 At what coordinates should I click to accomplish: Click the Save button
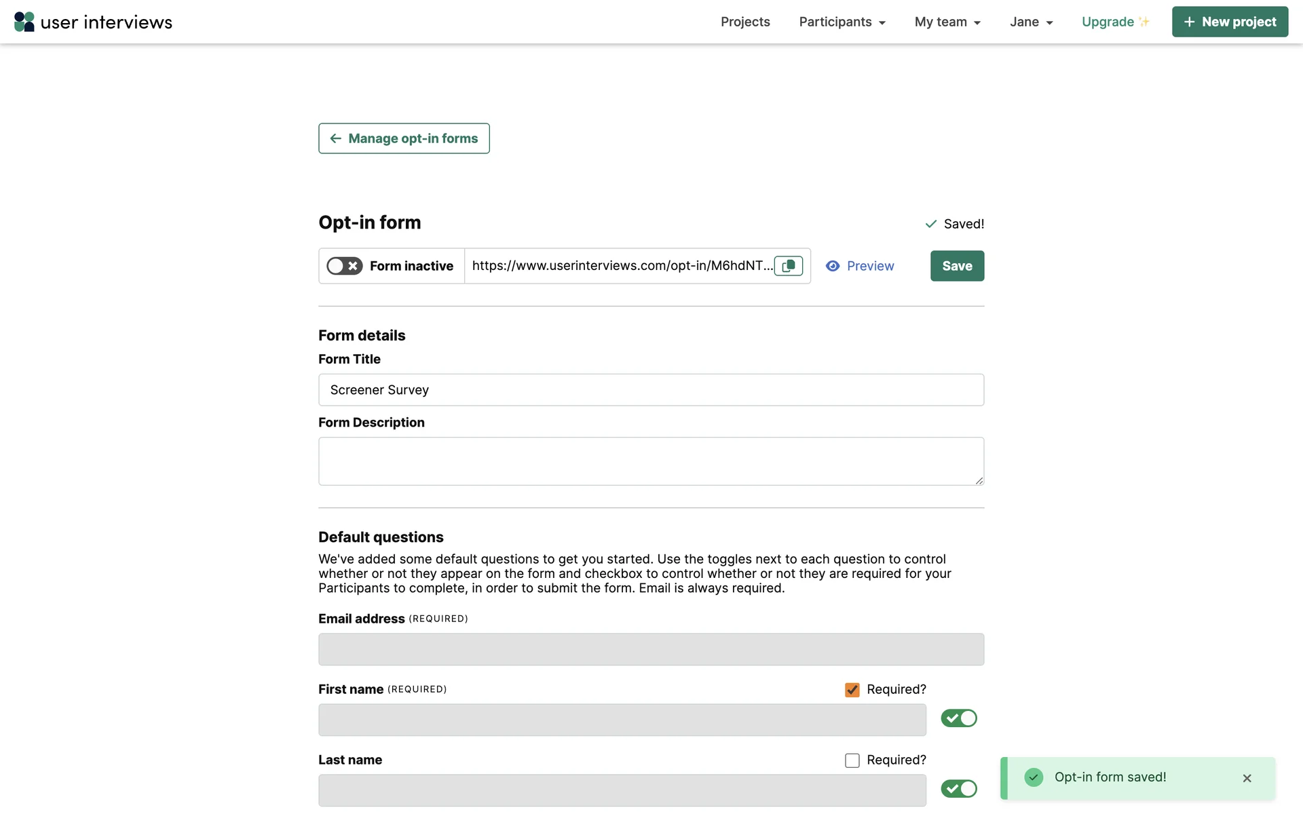957,266
